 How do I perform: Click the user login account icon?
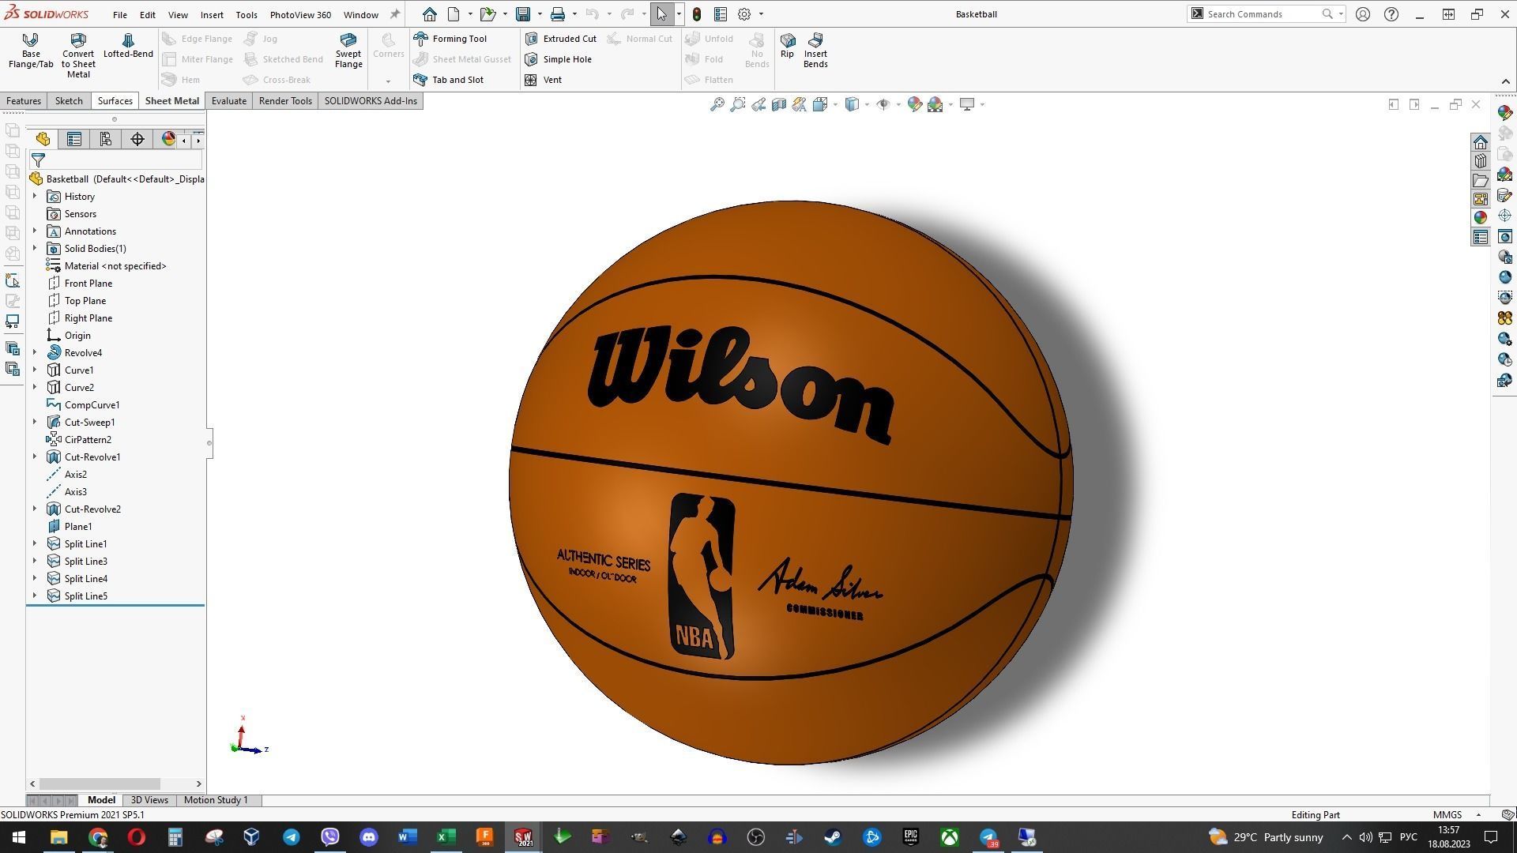1363,14
